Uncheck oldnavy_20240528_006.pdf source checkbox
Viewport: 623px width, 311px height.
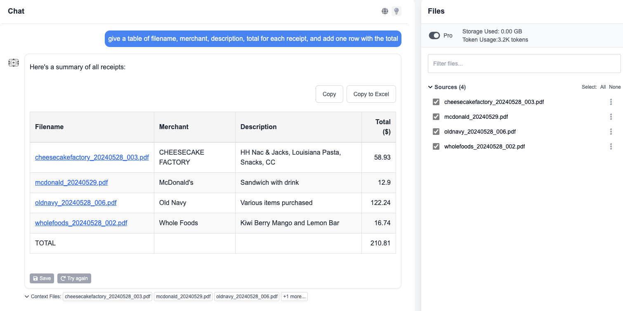436,132
